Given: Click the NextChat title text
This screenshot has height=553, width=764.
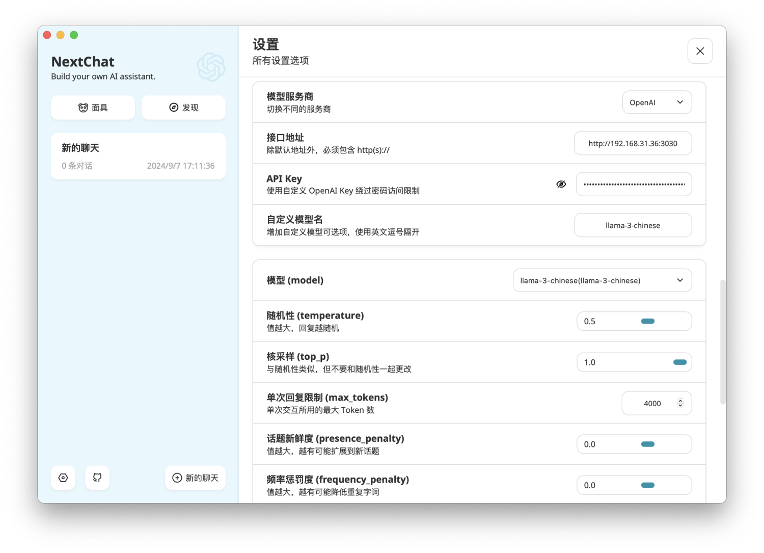Looking at the screenshot, I should pos(83,62).
